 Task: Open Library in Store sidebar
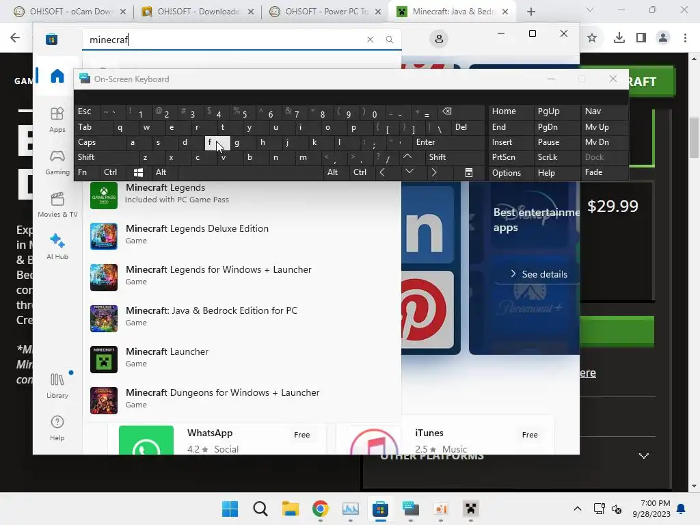tap(57, 386)
